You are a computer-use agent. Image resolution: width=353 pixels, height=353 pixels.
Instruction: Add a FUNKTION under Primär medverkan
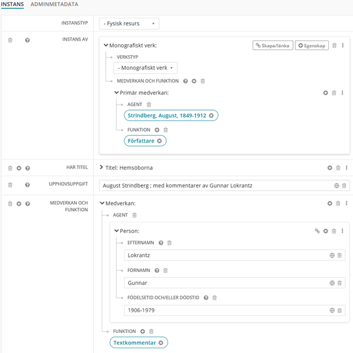tap(157, 130)
